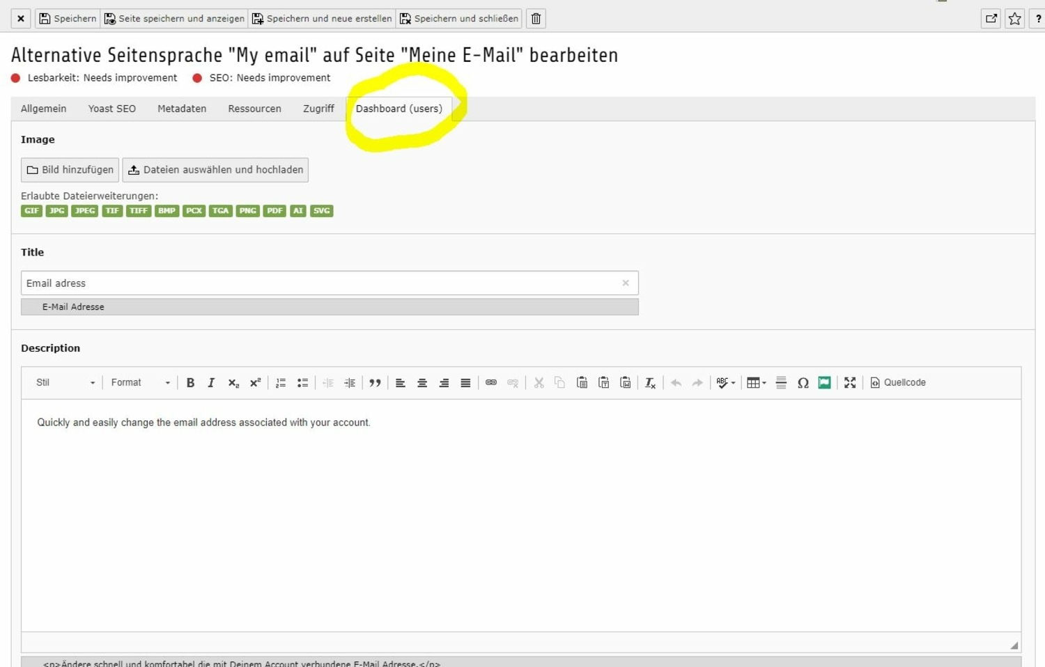
Task: Paste from Word icon
Action: pyautogui.click(x=626, y=383)
